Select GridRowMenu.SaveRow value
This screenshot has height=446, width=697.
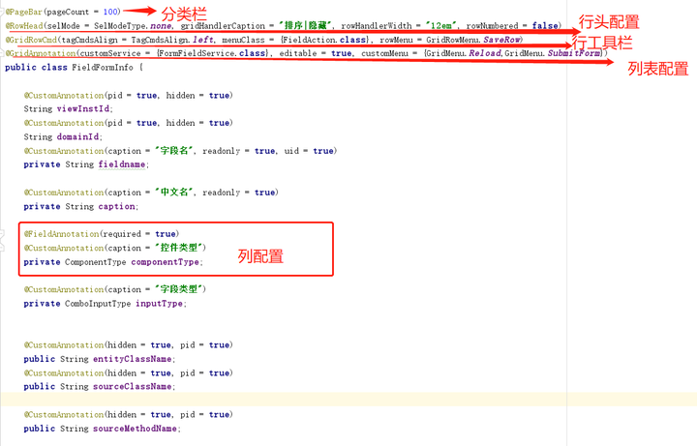point(473,40)
